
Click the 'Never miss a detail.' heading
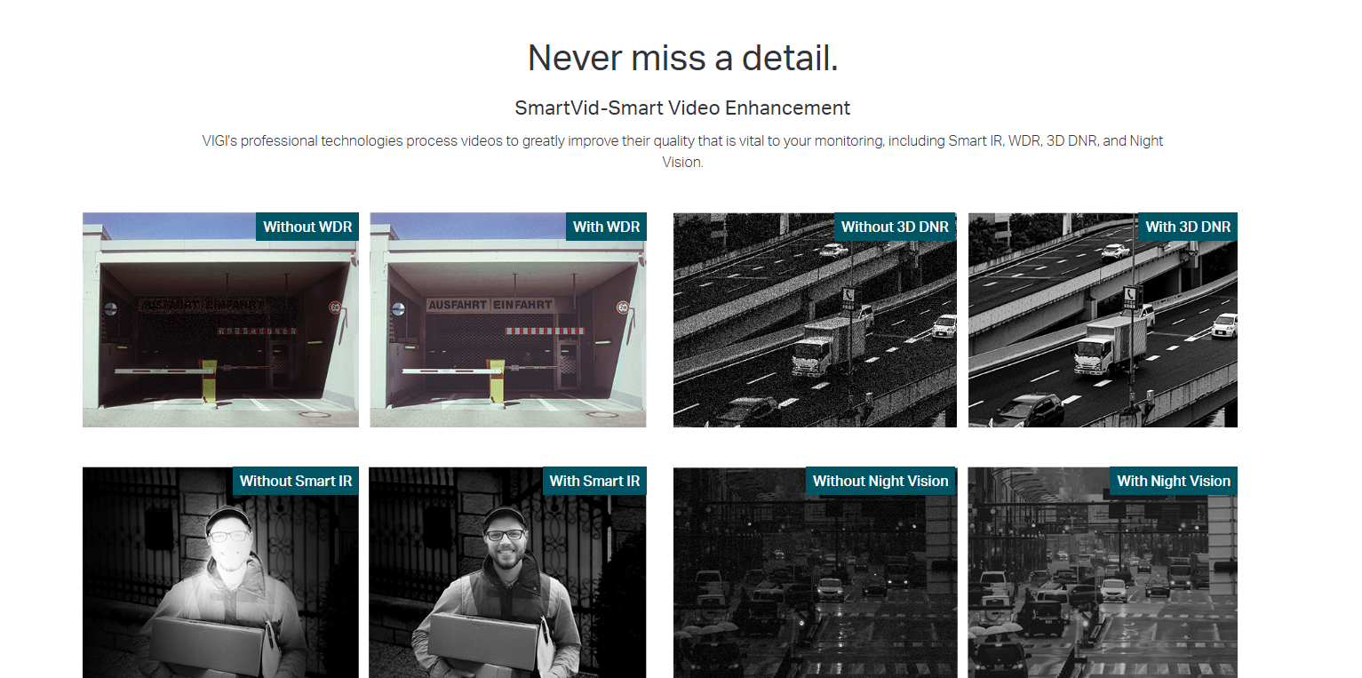682,59
